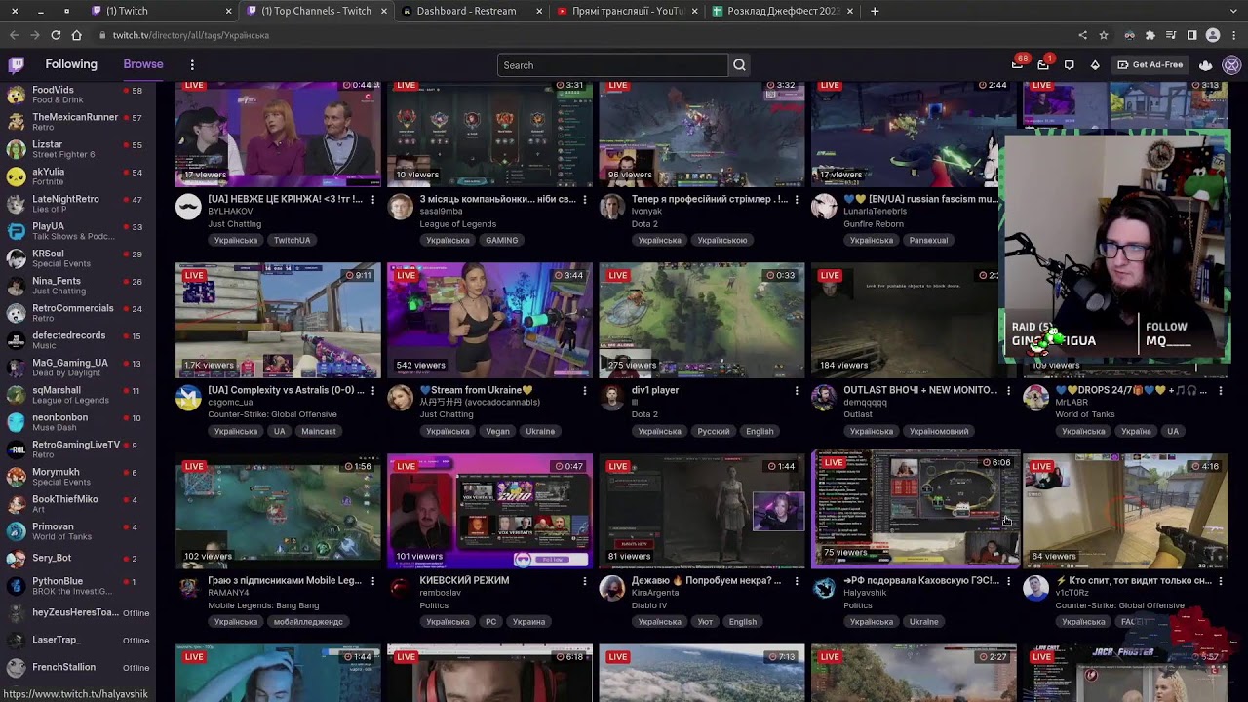This screenshot has width=1248, height=702.
Task: Switch to the Following tab
Action: coord(71,64)
